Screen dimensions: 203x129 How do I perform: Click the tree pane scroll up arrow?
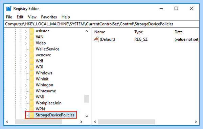pyautogui.click(x=87, y=31)
